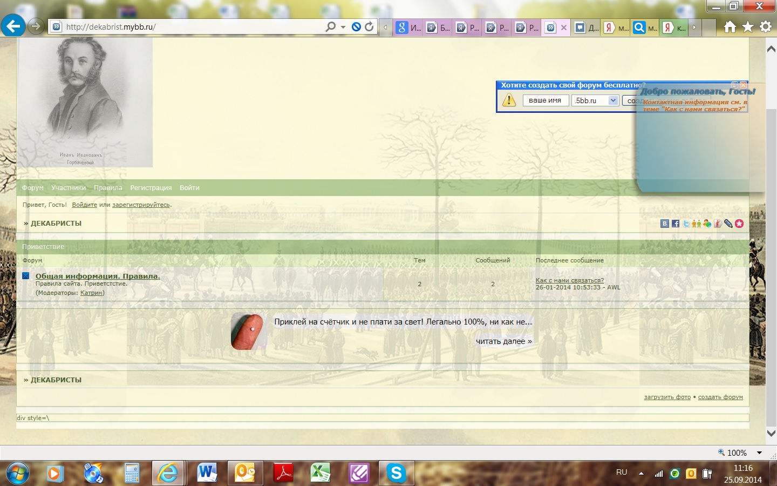Close the current browser tab
Image resolution: width=777 pixels, height=486 pixels.
564,28
